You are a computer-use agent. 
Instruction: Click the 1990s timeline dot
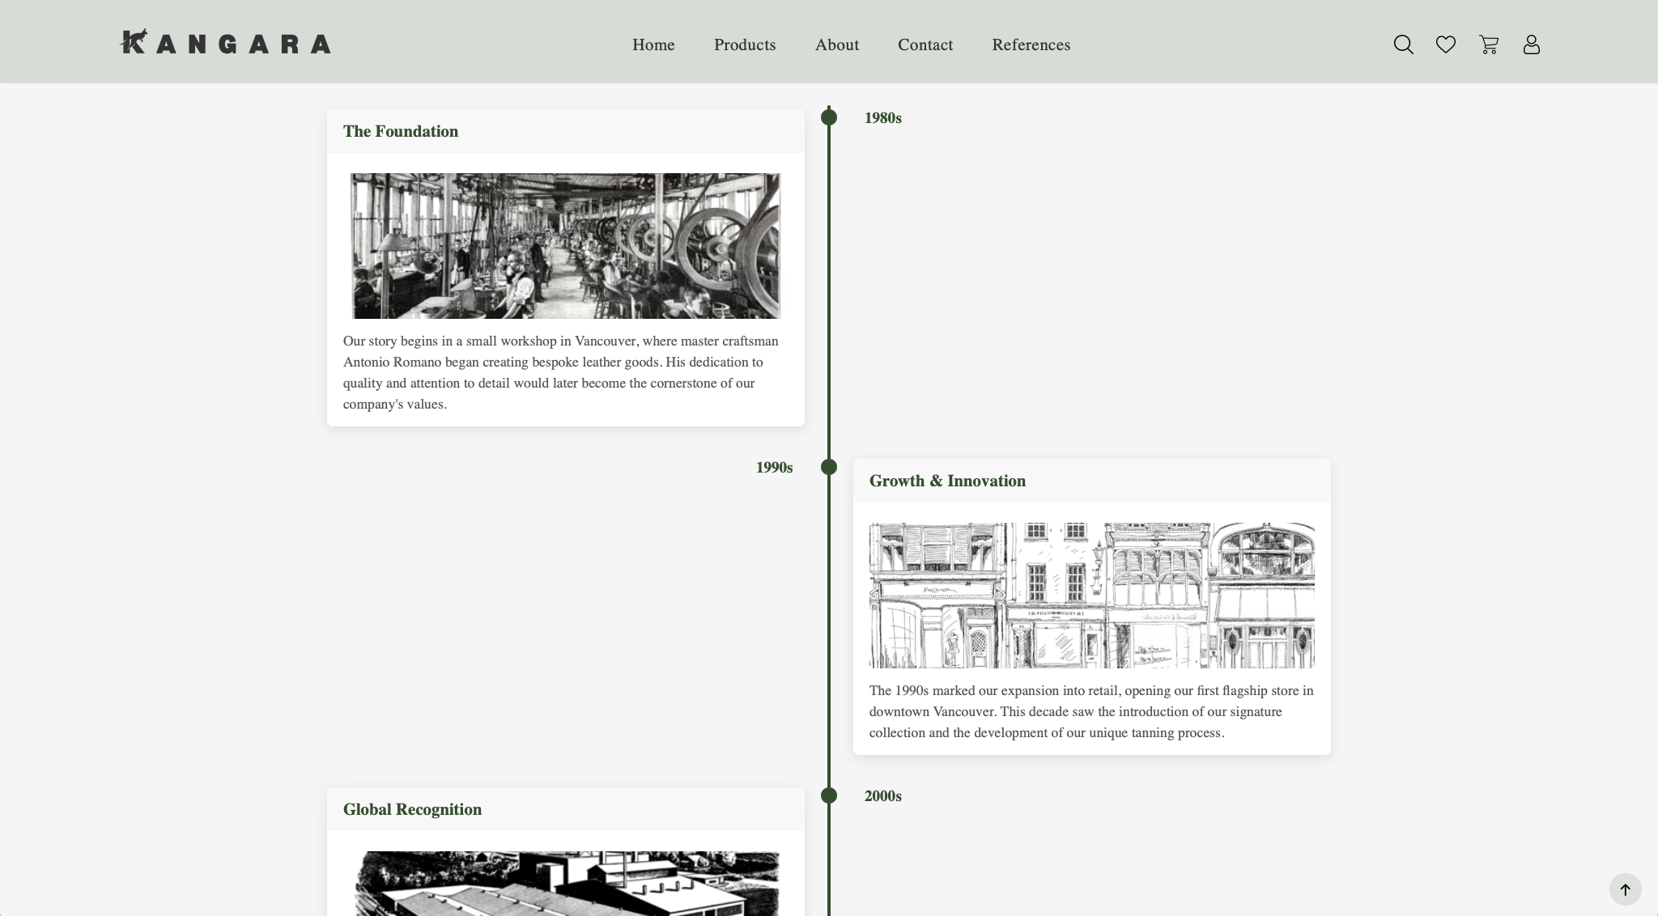click(x=829, y=467)
